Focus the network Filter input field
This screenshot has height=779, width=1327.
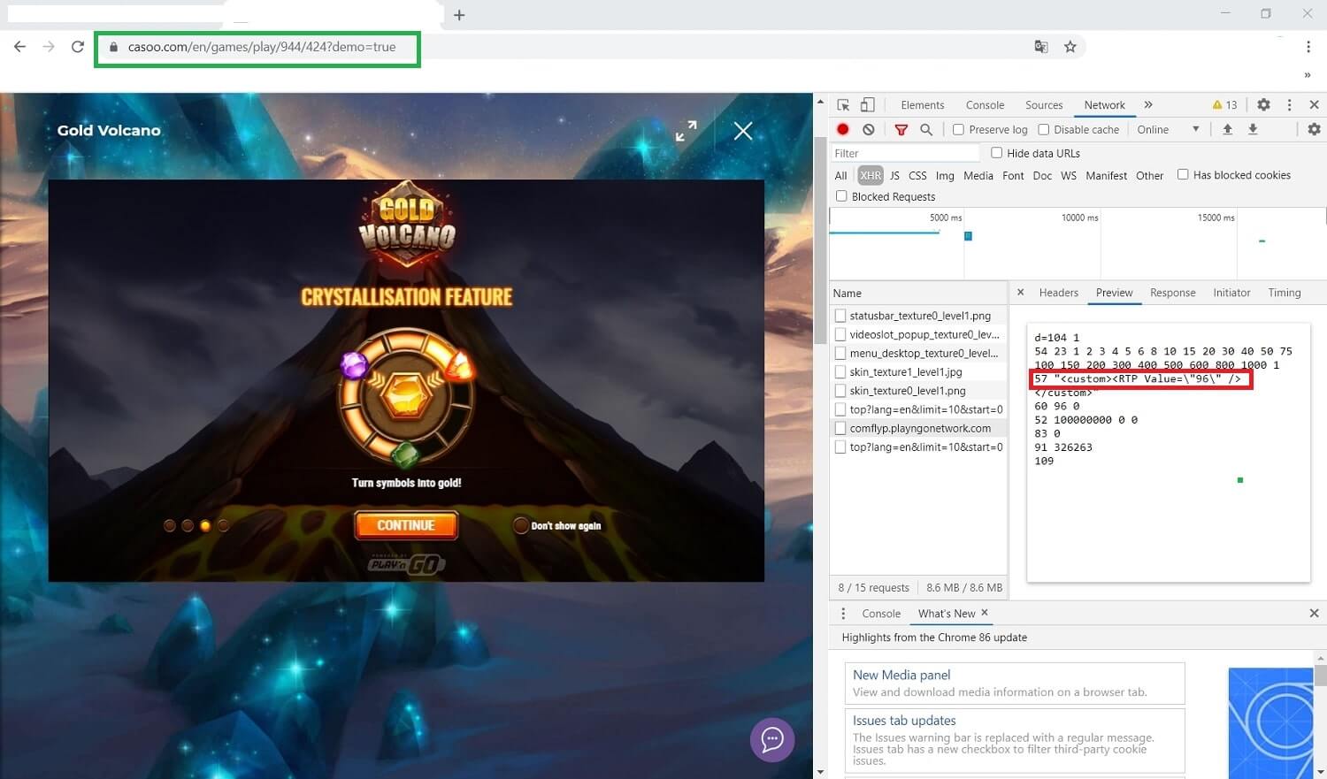(904, 153)
